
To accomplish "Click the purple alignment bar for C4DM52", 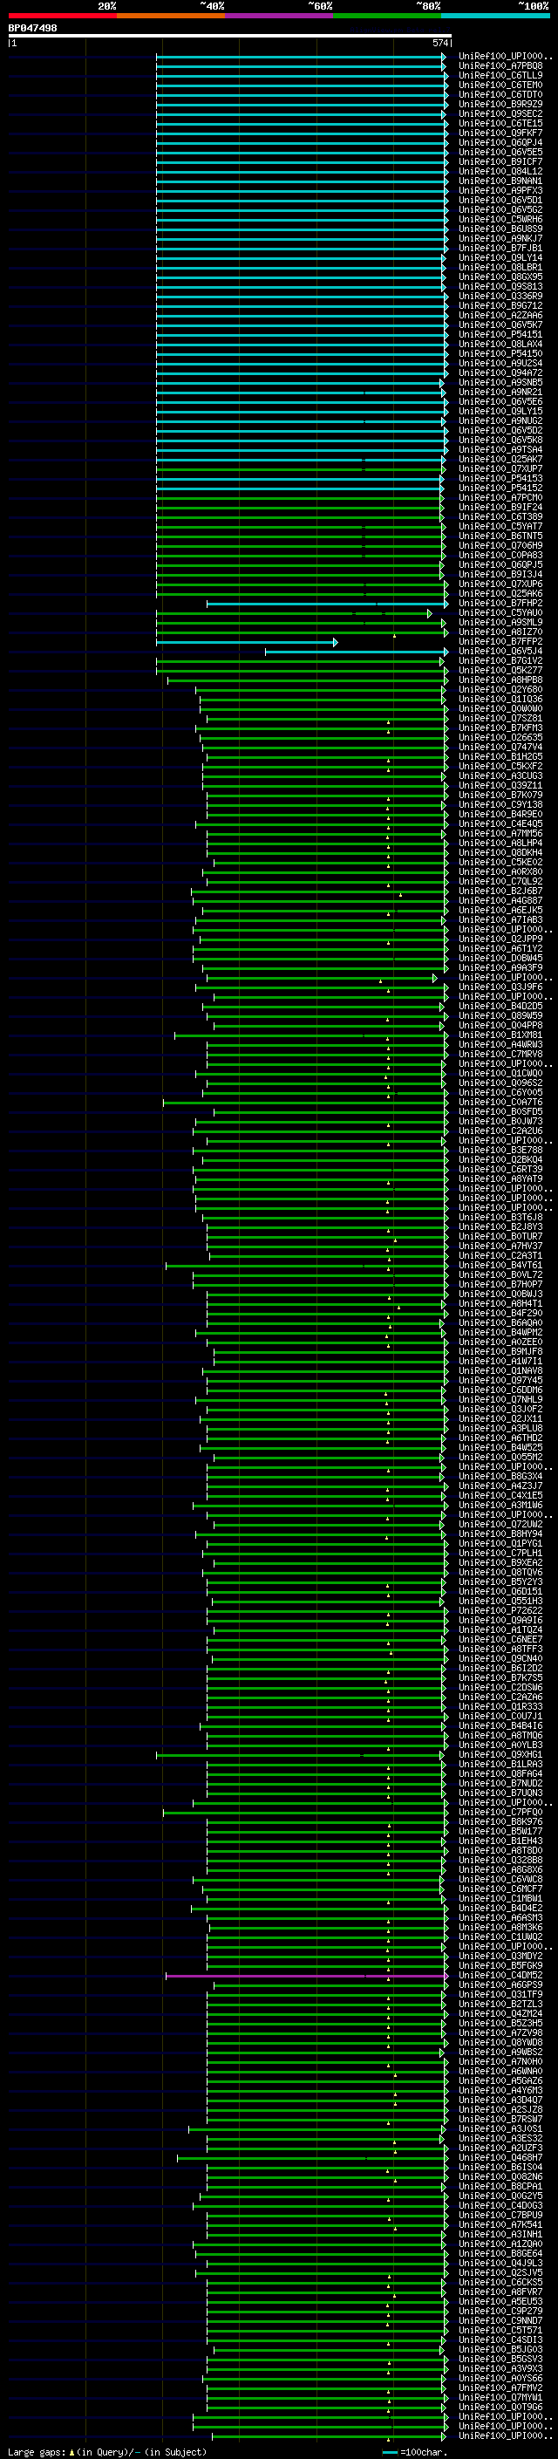I will click(306, 1975).
